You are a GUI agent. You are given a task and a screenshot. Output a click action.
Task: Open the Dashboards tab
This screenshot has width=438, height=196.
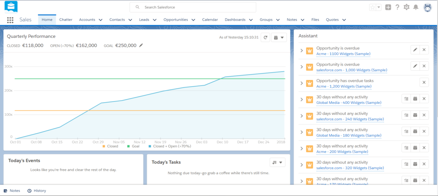(235, 20)
